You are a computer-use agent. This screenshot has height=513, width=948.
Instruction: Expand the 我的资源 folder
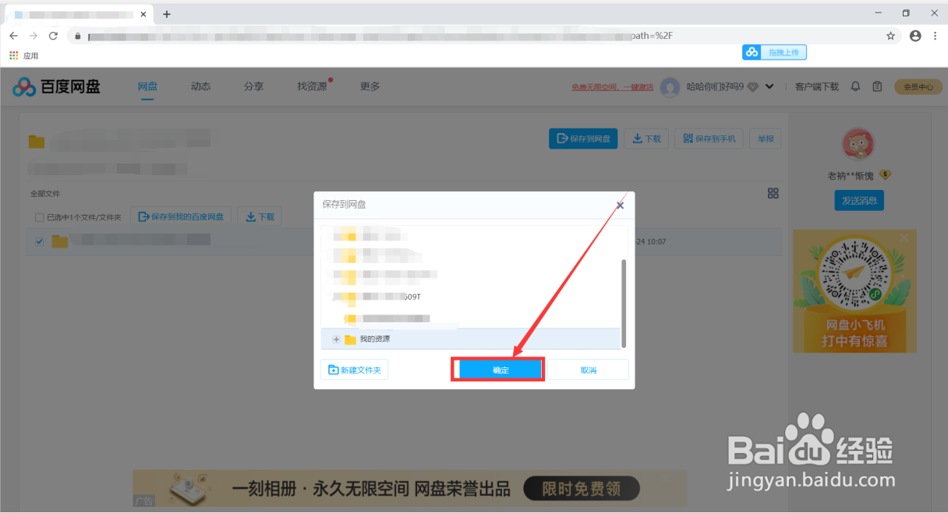pyautogui.click(x=336, y=339)
